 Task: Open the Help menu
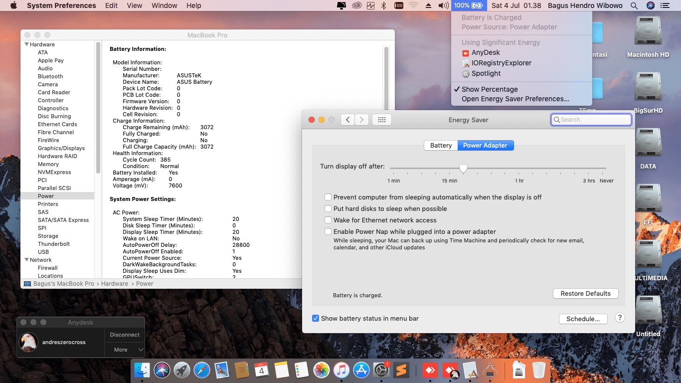click(x=194, y=5)
